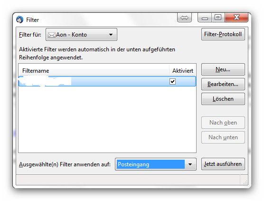Image resolution: width=264 pixels, height=201 pixels.
Task: Click Bearbeiten... to edit filter
Action: pos(223,84)
